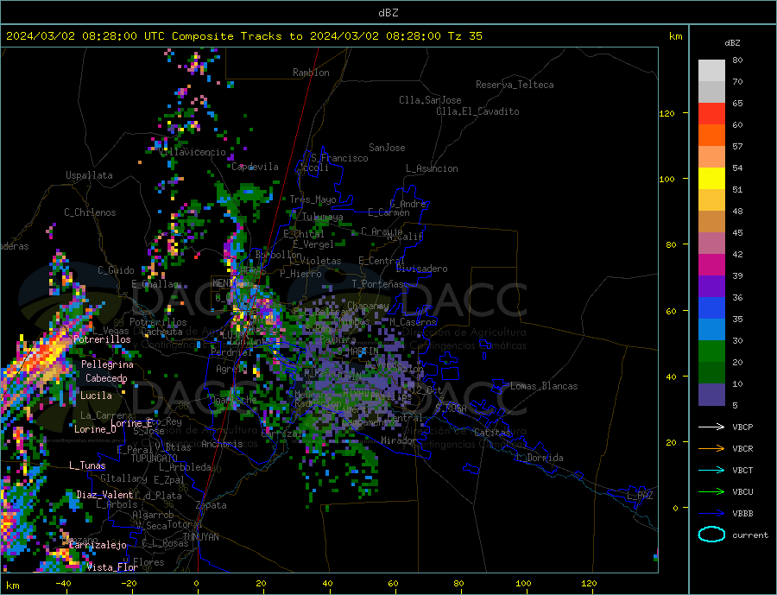Click the 'Tz 35' text in the header
The height and width of the screenshot is (595, 777).
464,36
